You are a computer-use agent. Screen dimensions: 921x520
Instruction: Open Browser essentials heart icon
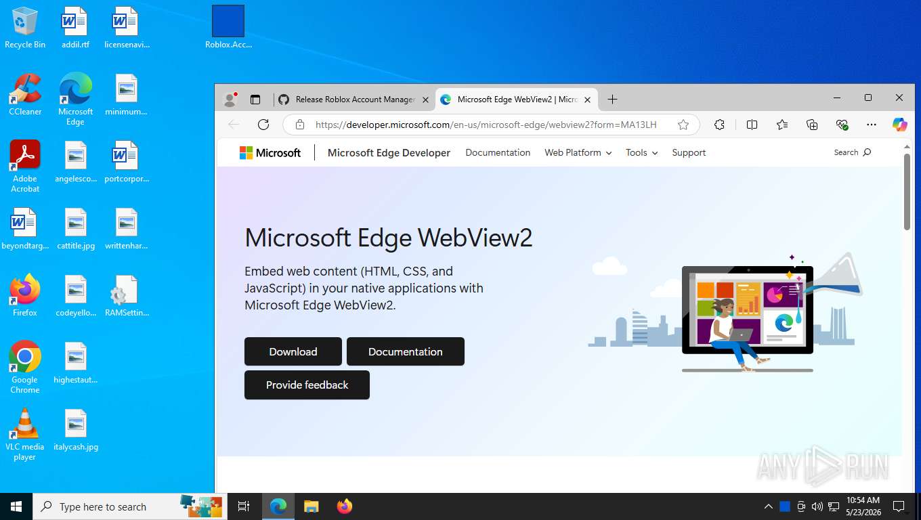click(842, 125)
